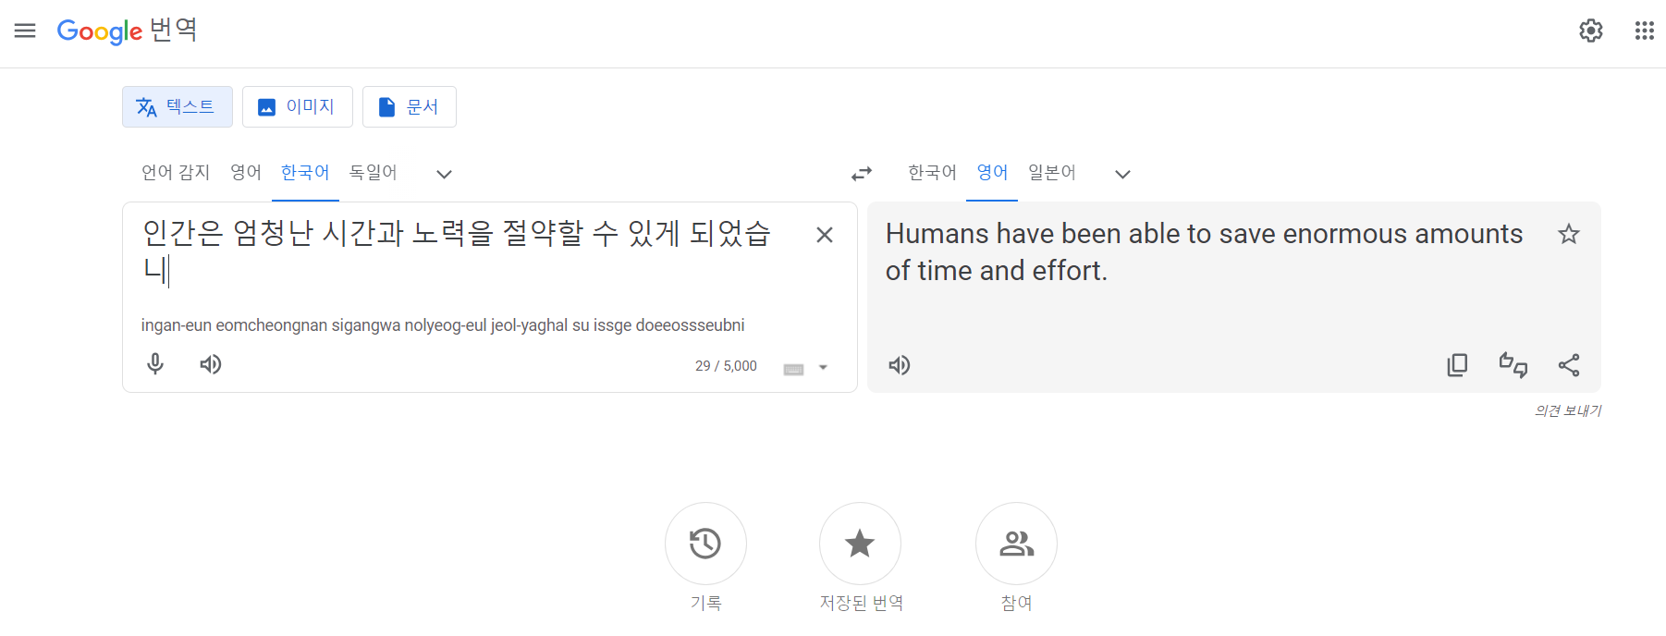Rate this translation with thumbs icon
This screenshot has width=1666, height=636.
click(x=1513, y=365)
